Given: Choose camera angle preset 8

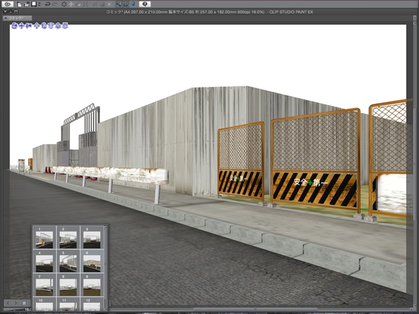Looking at the screenshot, I should pos(68,285).
